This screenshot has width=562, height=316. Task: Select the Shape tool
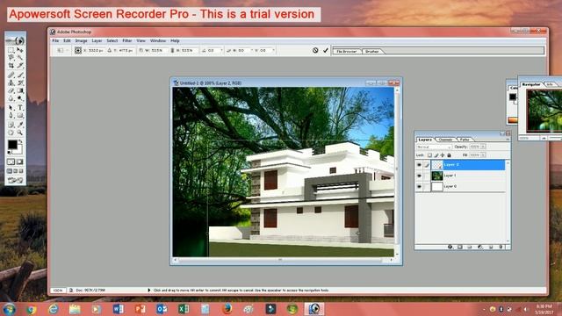pos(20,115)
